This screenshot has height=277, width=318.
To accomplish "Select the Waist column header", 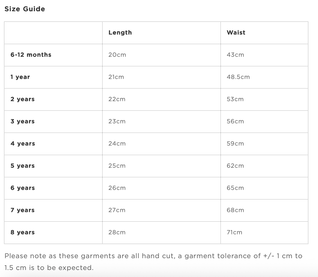I will [236, 33].
